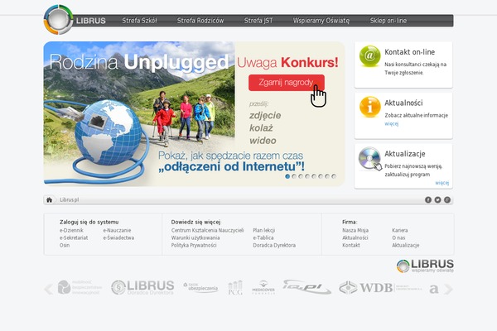The image size is (497, 331).
Task: Open the Strefa Rodziców menu
Action: pyautogui.click(x=200, y=21)
